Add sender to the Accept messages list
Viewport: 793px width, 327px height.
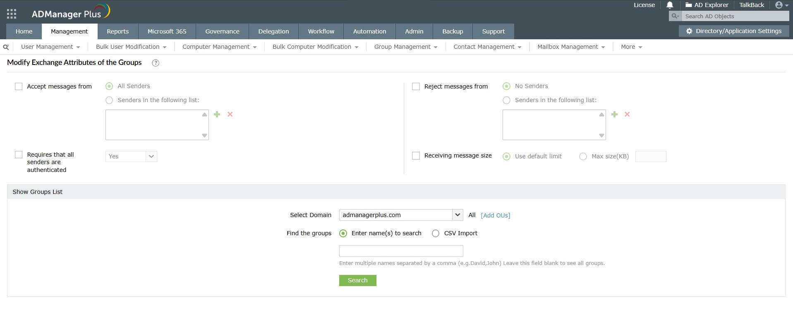217,114
